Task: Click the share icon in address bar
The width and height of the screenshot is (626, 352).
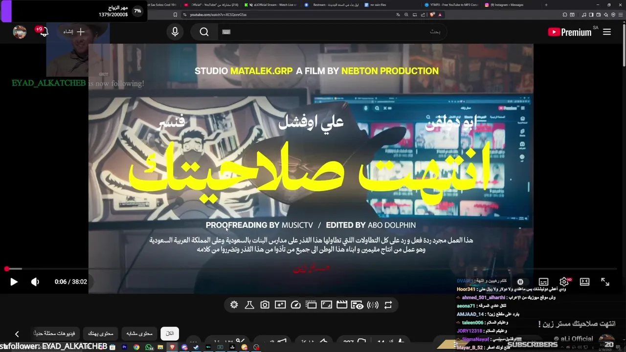Action: pos(423,15)
